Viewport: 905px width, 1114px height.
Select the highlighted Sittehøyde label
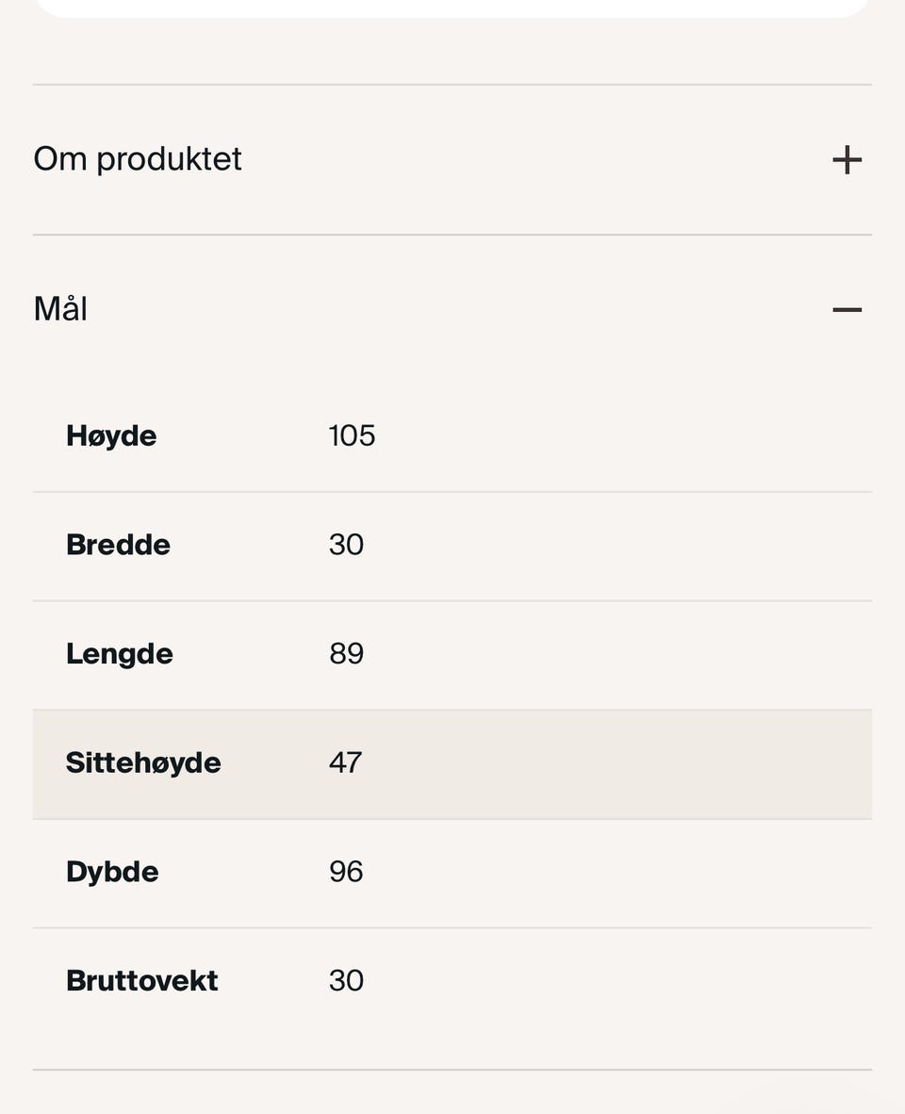tap(143, 762)
